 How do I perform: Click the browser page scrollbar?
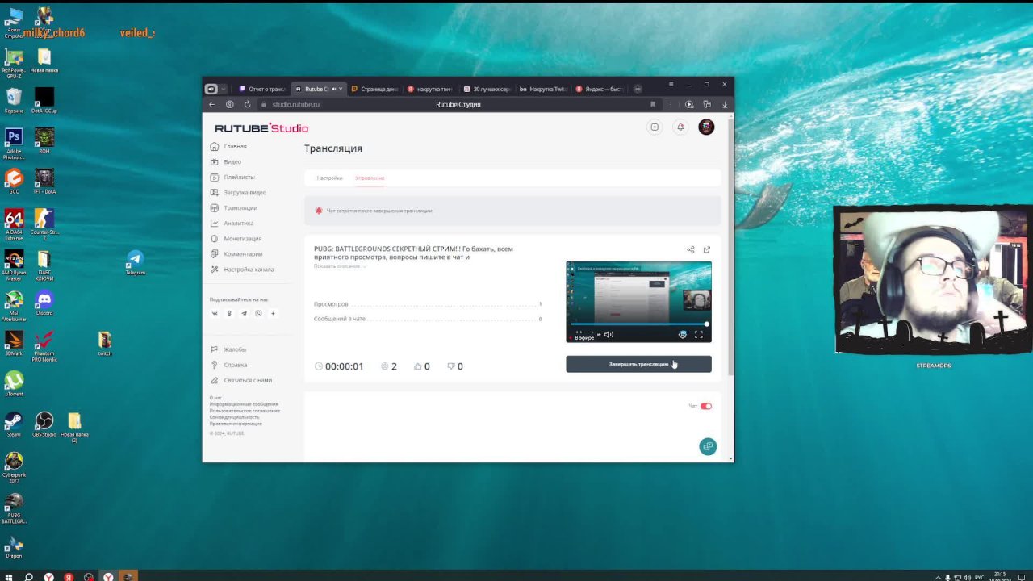pyautogui.click(x=731, y=246)
